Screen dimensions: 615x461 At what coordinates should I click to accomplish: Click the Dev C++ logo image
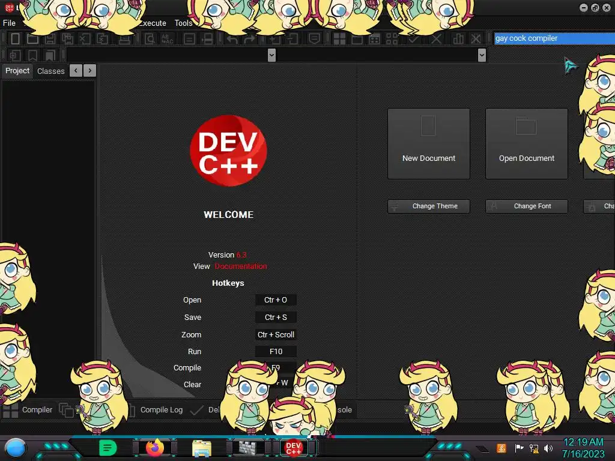pos(228,151)
